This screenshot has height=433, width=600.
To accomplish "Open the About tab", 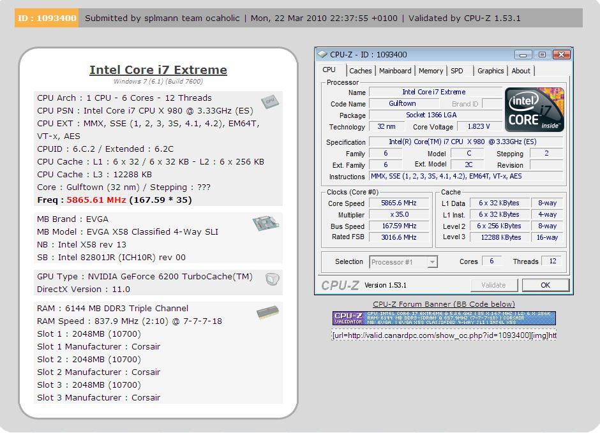I will [521, 71].
